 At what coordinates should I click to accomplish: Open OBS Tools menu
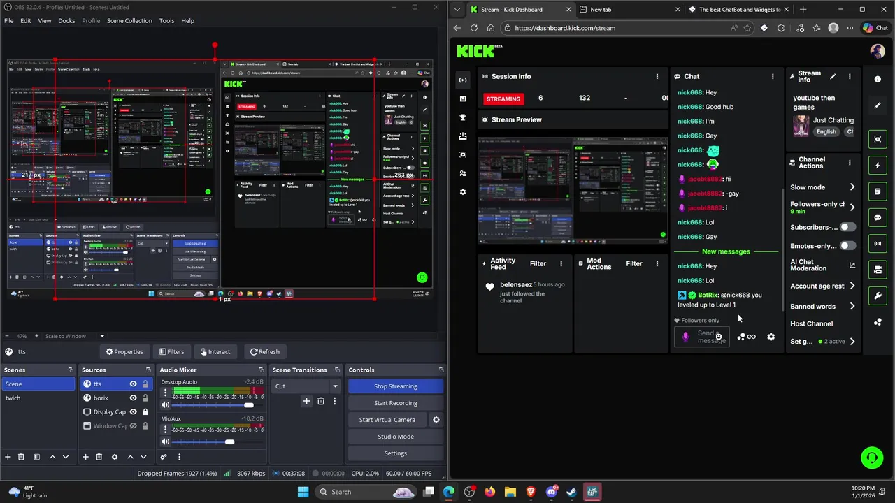coord(166,20)
